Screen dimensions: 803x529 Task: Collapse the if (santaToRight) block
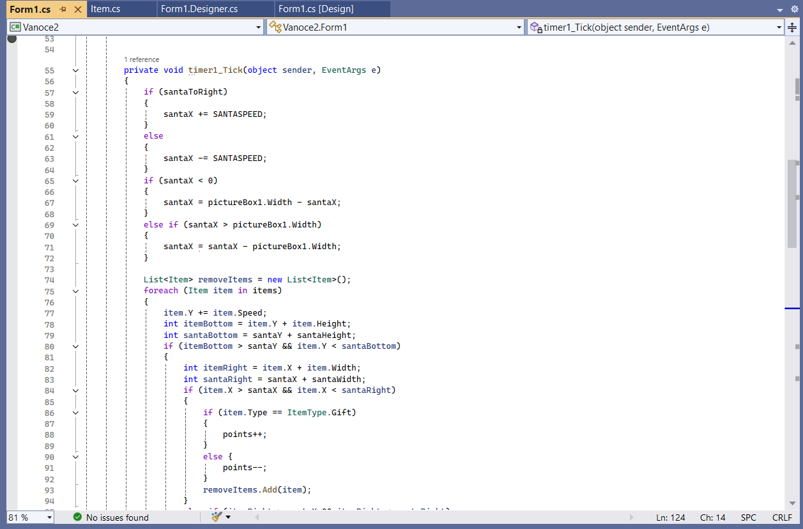click(75, 92)
